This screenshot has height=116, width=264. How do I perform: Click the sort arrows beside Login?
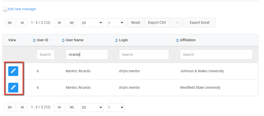(116, 40)
